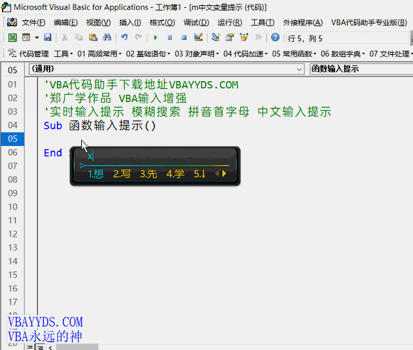Save the workbook with the floppy disk icon
413x350 pixels.
coord(48,38)
